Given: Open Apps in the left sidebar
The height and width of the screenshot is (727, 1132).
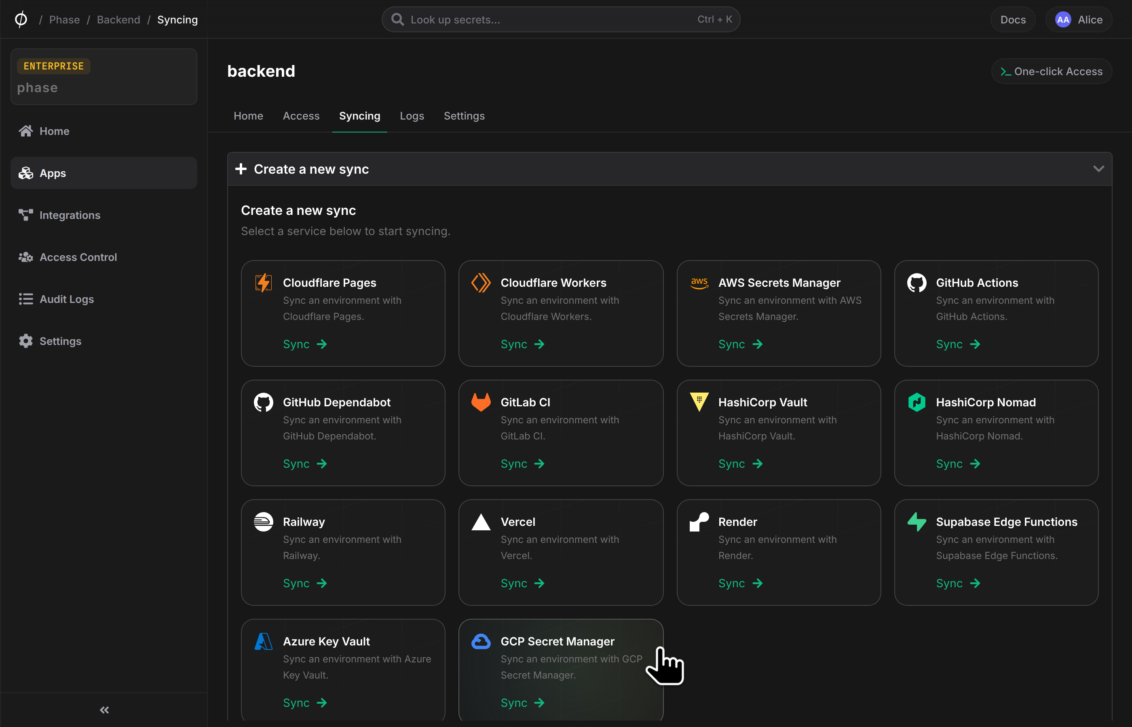Looking at the screenshot, I should (104, 173).
